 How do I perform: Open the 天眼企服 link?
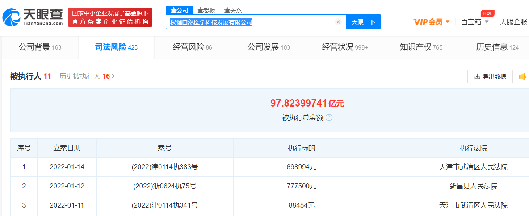pos(513,22)
